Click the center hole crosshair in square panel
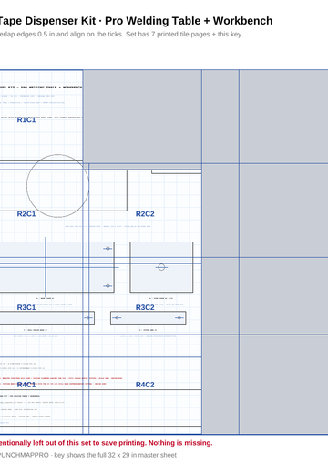The image size is (328, 474). coord(161,267)
